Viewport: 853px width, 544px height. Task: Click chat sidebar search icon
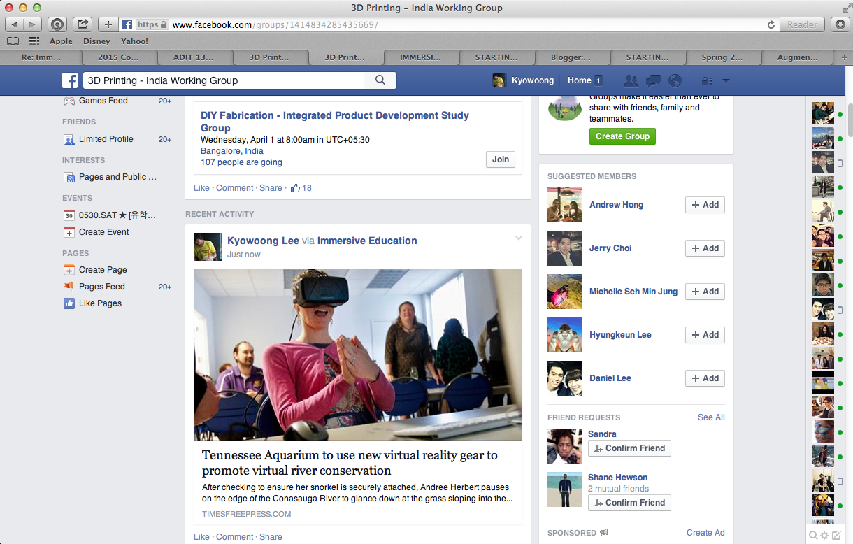coord(813,536)
